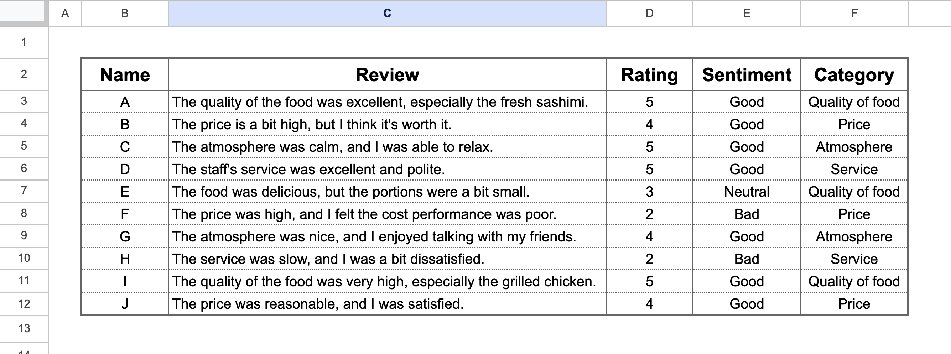
Task: Select the Atmosphere category cell in row 5
Action: tap(853, 146)
